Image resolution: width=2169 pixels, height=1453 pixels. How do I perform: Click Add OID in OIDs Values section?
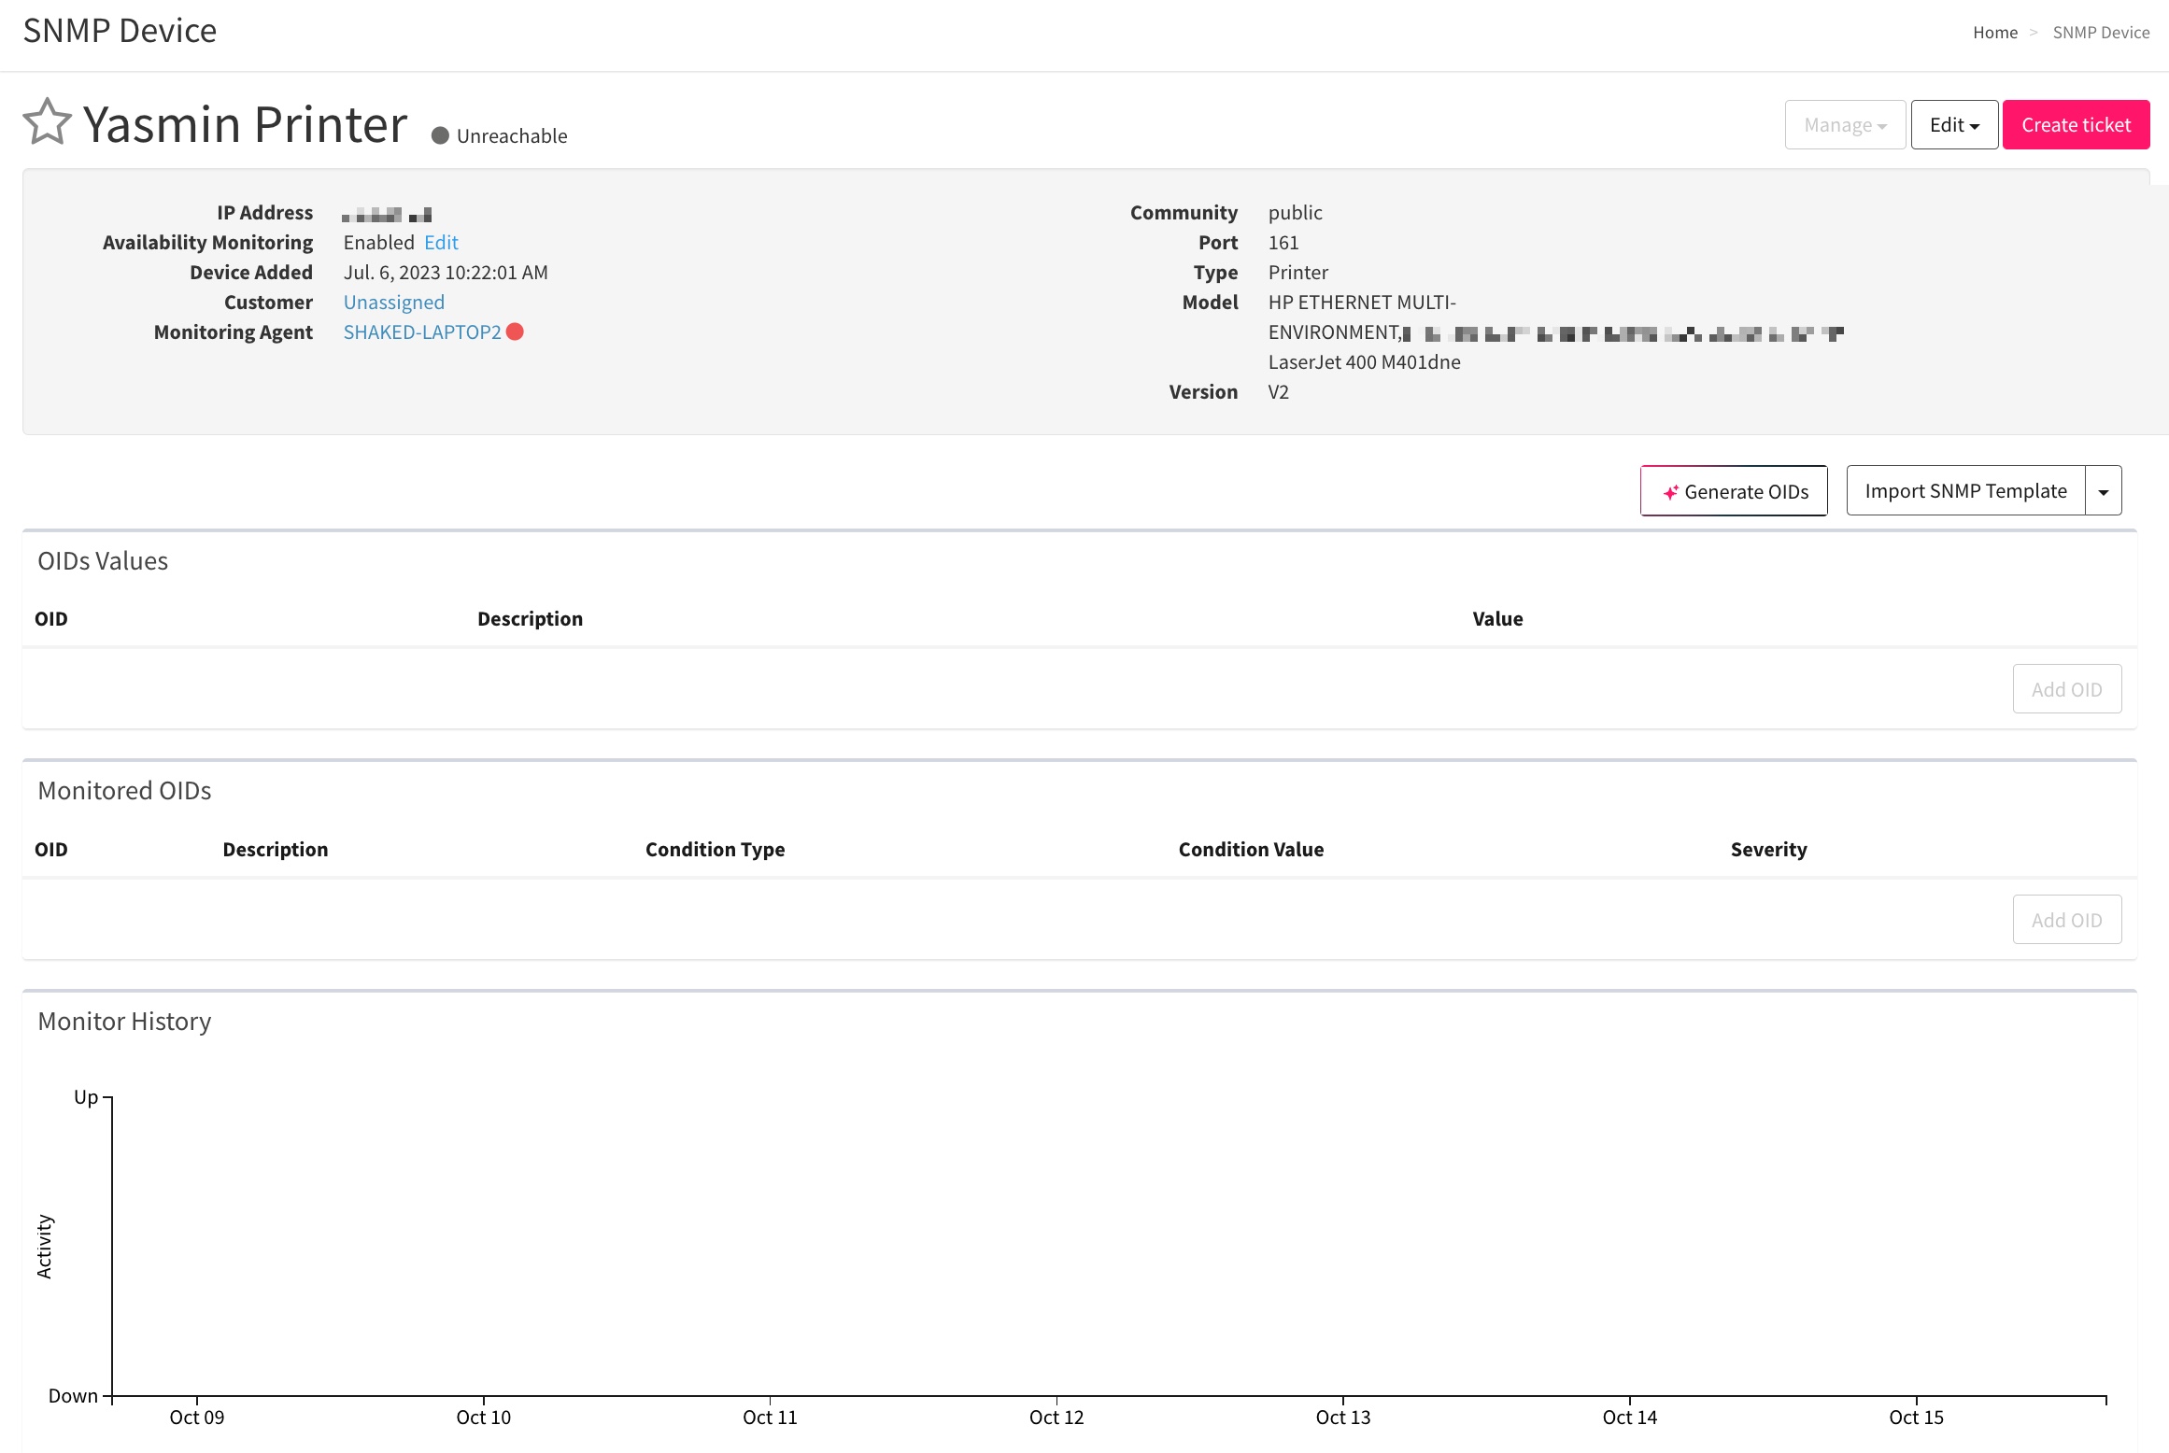coord(2067,688)
